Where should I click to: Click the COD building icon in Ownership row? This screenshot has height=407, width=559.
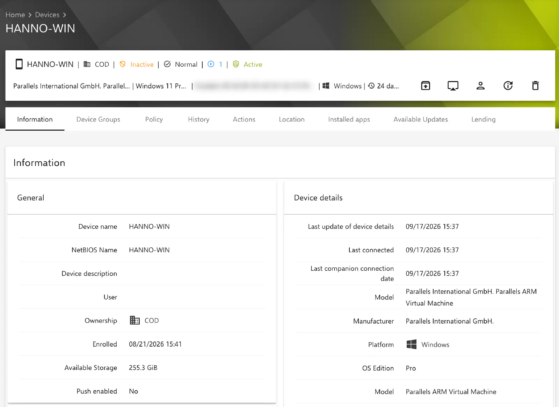(135, 320)
